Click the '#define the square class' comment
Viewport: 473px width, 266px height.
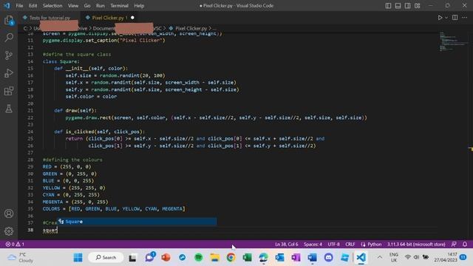pos(77,54)
